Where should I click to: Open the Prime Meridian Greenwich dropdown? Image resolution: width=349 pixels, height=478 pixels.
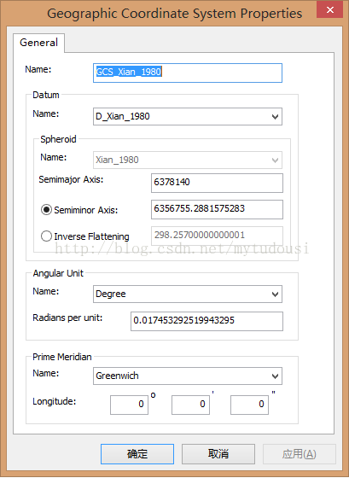[188, 376]
